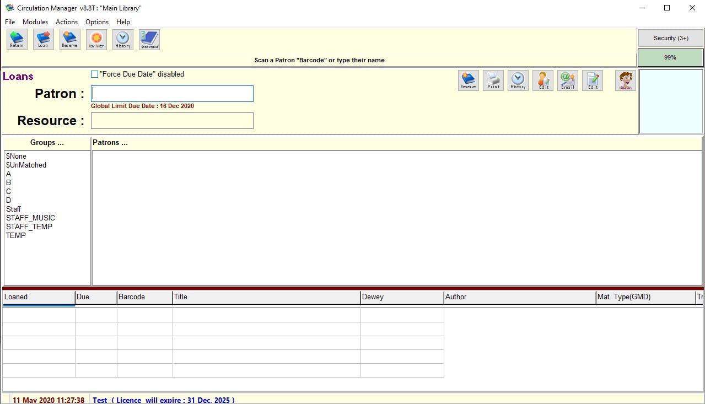Viewport: 705px width, 404px height.
Task: Click the licence expiry status bar text
Action: (164, 400)
